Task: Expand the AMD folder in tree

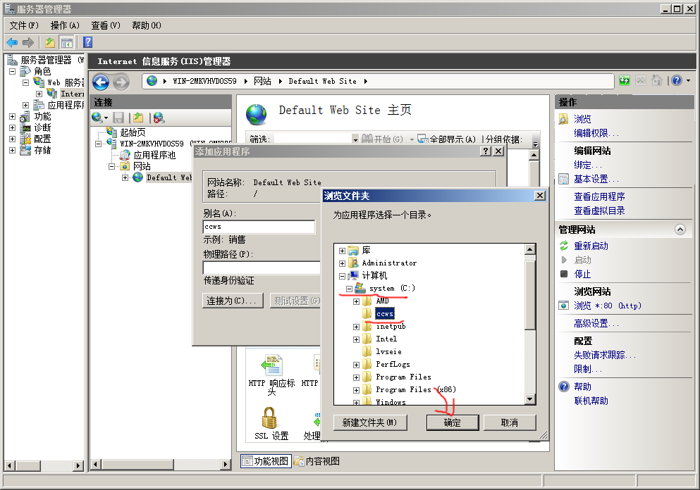Action: pyautogui.click(x=357, y=301)
